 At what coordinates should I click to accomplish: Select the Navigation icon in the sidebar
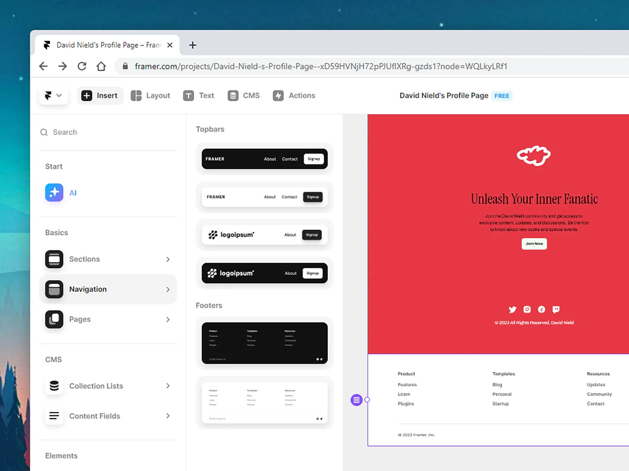click(54, 289)
